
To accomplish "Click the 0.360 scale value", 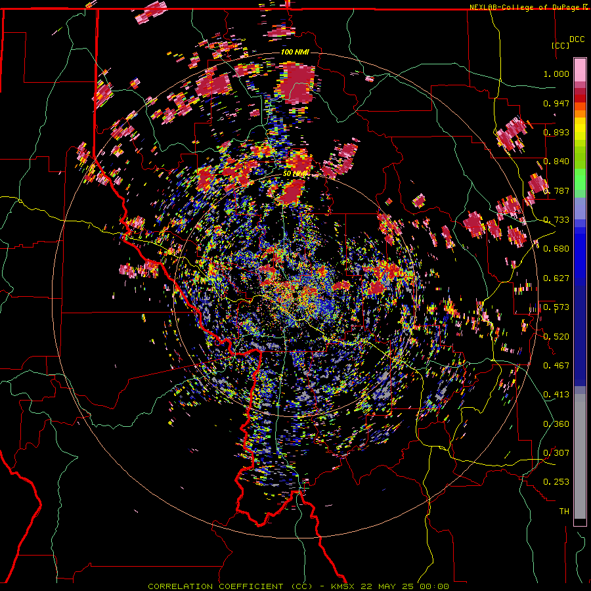I will pos(556,424).
